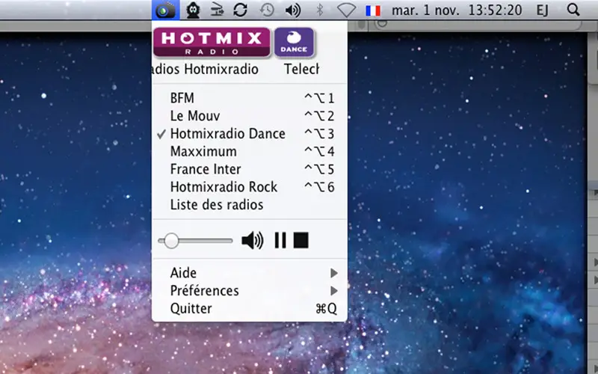Open the EJ user menu
This screenshot has width=598, height=374.
click(543, 10)
